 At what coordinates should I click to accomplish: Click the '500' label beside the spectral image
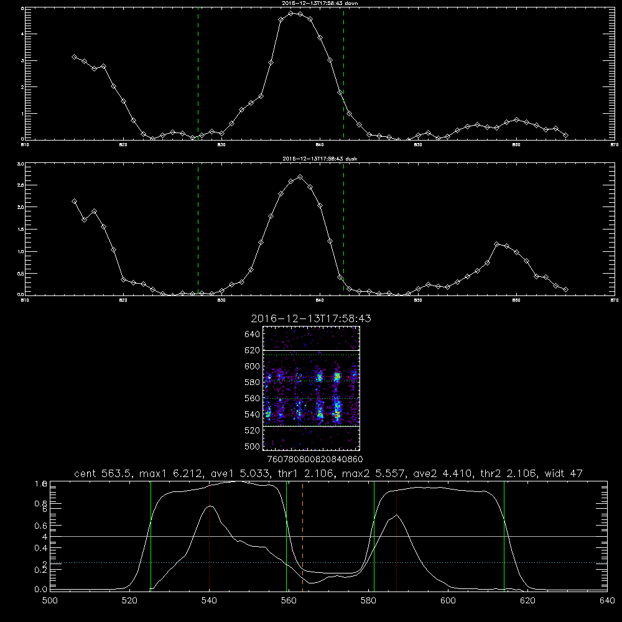click(x=253, y=446)
